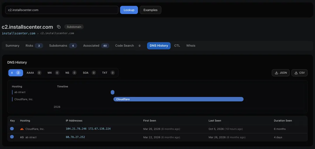Click the Duration Seen column header
Viewport: 315px width, 149px height.
pos(283,120)
